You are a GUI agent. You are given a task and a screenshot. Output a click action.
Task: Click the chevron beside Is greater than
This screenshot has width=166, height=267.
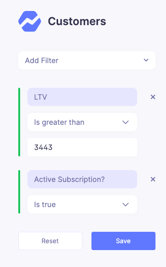(x=125, y=122)
